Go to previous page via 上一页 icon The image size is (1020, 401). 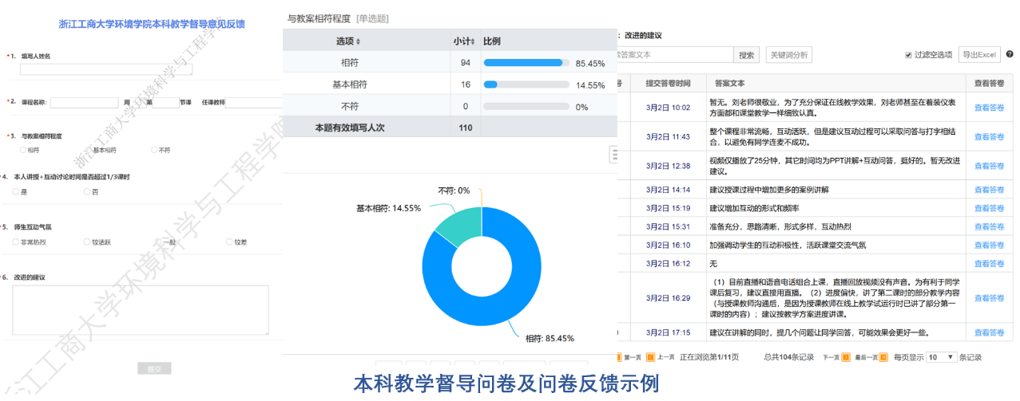click(x=650, y=357)
